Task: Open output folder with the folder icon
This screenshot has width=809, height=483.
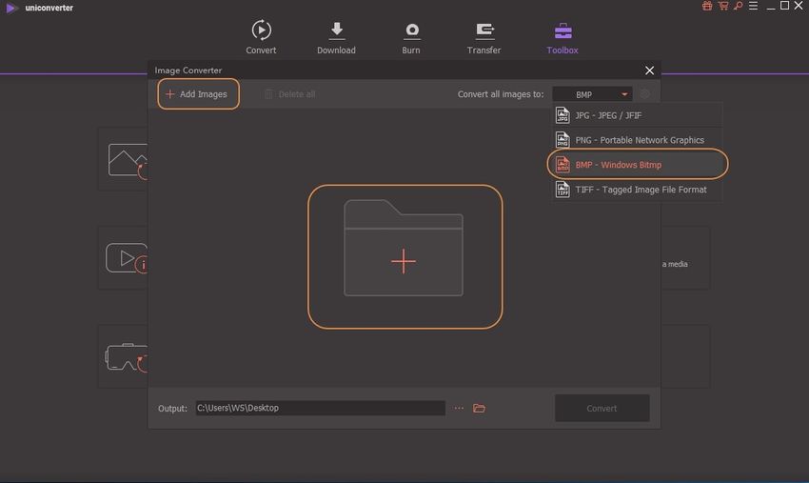Action: [480, 408]
